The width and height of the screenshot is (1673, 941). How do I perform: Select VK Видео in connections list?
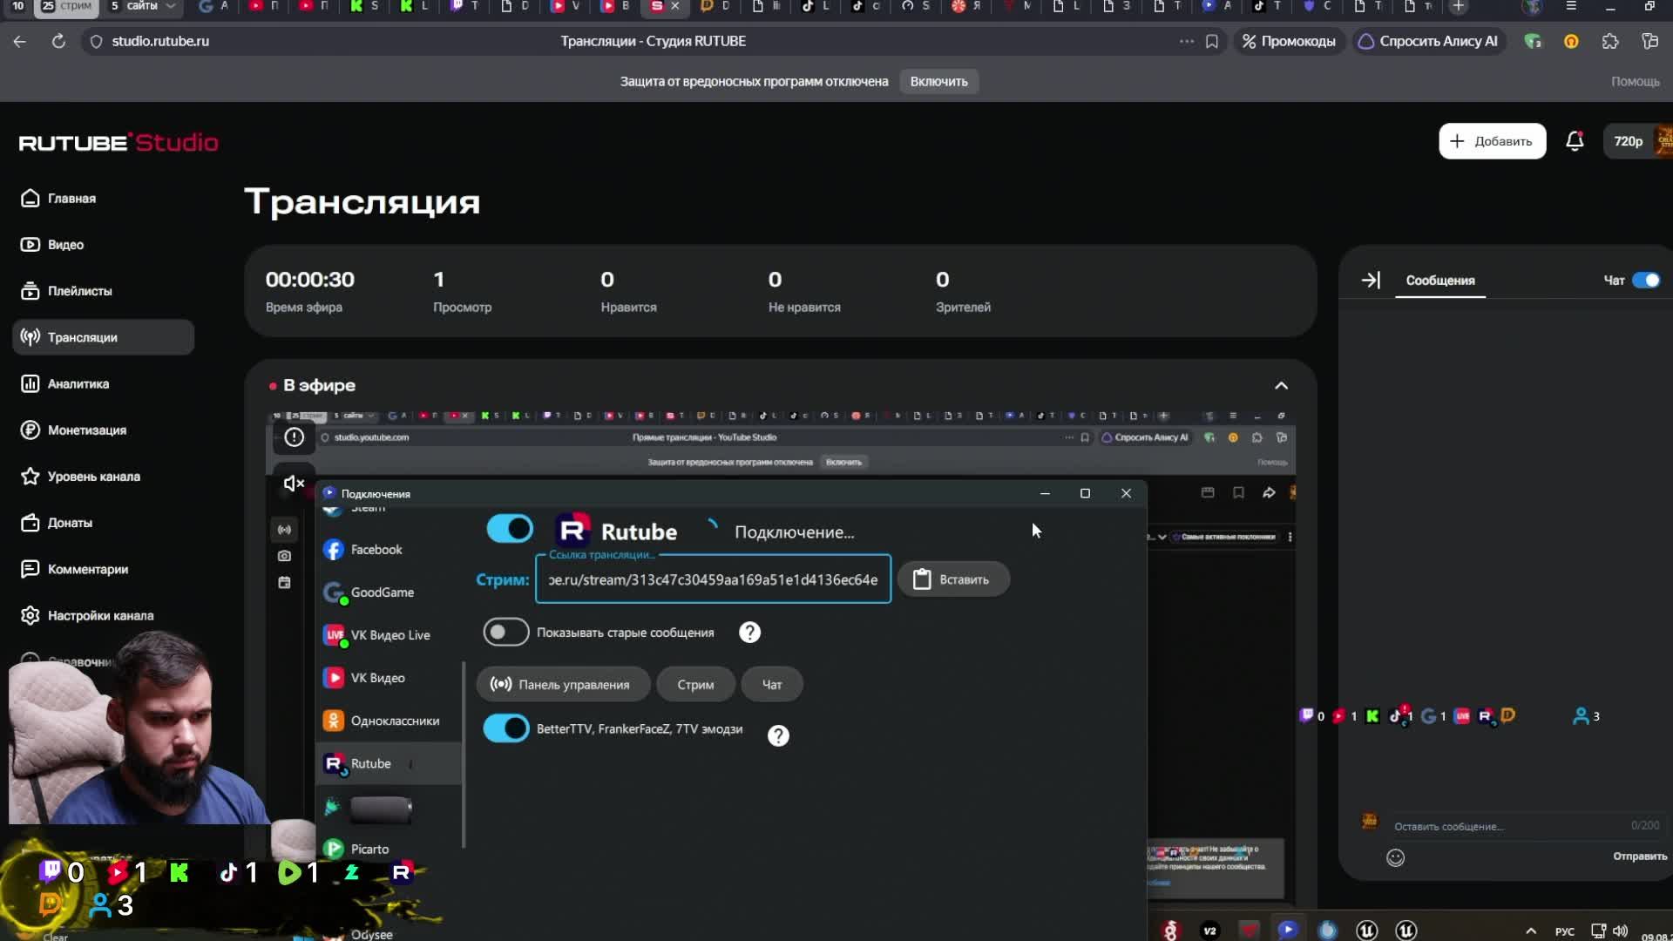click(x=389, y=678)
